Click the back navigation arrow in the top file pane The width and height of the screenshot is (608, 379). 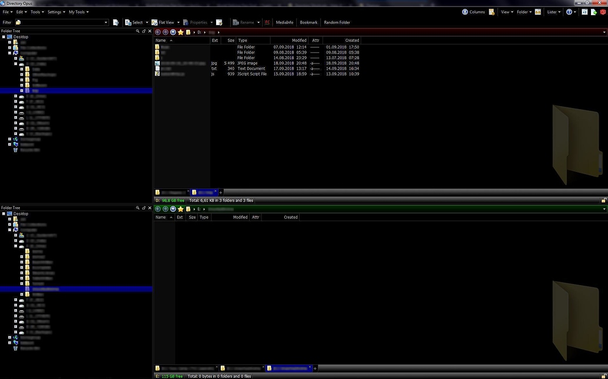pos(157,32)
